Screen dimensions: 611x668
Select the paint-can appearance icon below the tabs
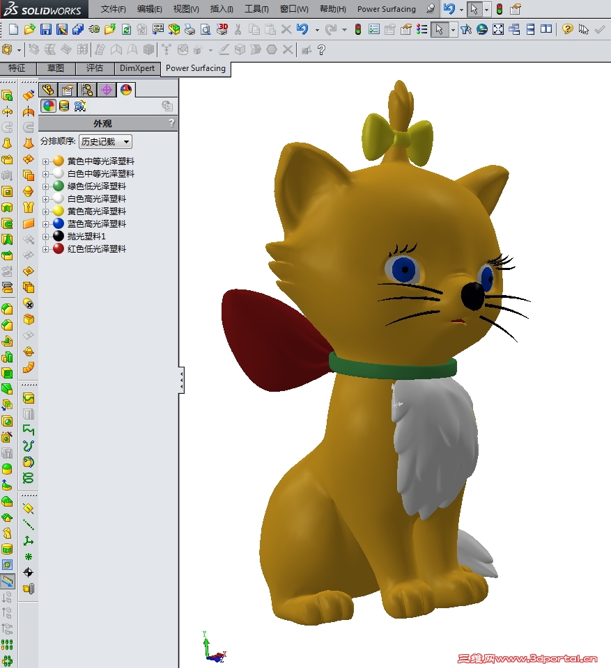coord(64,105)
